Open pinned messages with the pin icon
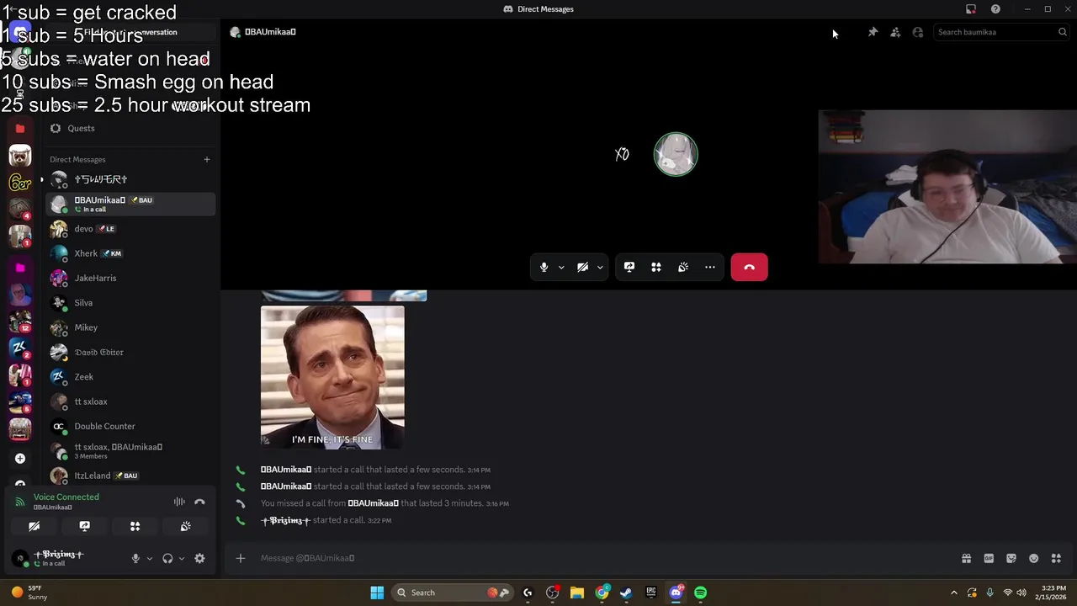This screenshot has width=1077, height=606. [x=873, y=32]
